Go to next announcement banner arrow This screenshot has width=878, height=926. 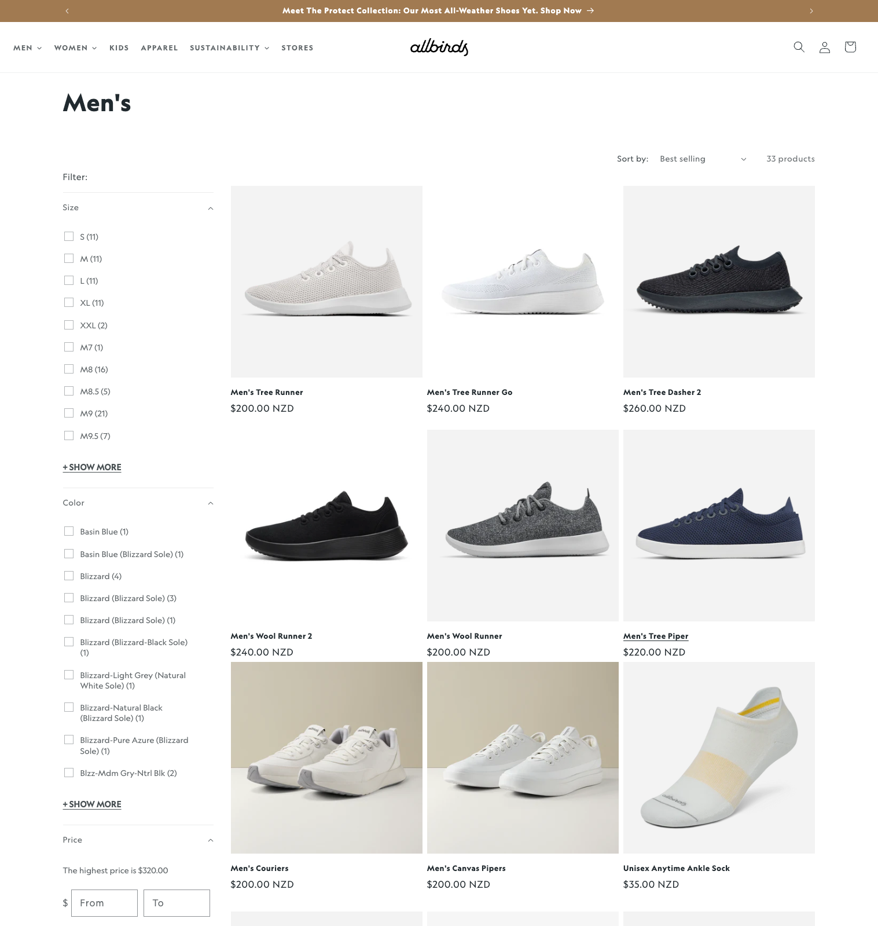(811, 11)
